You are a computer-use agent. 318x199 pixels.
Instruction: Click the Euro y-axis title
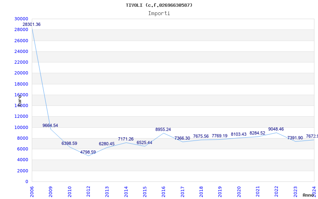[x=19, y=100]
